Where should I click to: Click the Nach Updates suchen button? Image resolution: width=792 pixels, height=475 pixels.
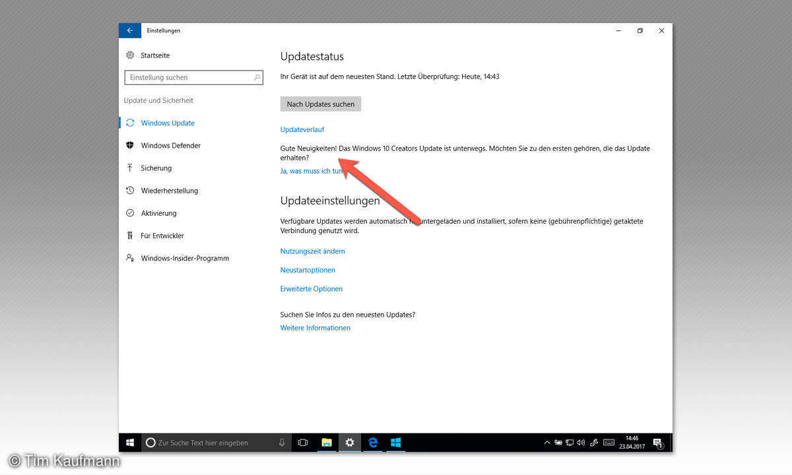(321, 104)
